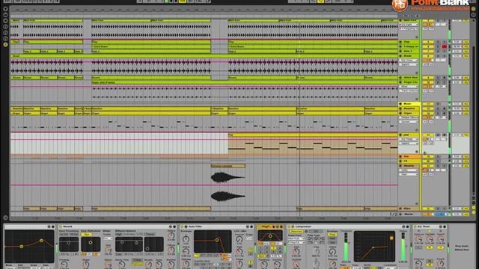Select the FX track header
This screenshot has width=479, height=269.
click(409, 161)
